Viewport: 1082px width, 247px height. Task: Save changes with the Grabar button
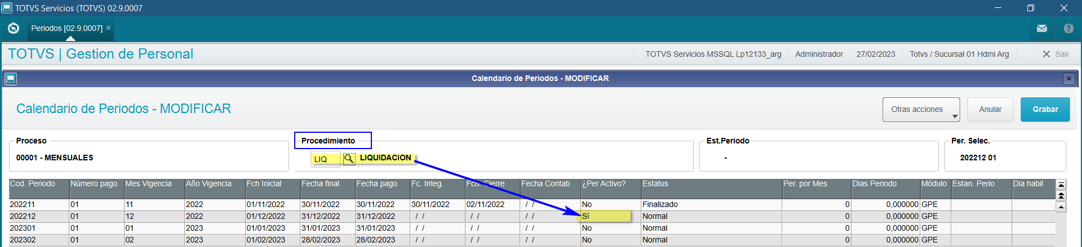click(x=1045, y=109)
